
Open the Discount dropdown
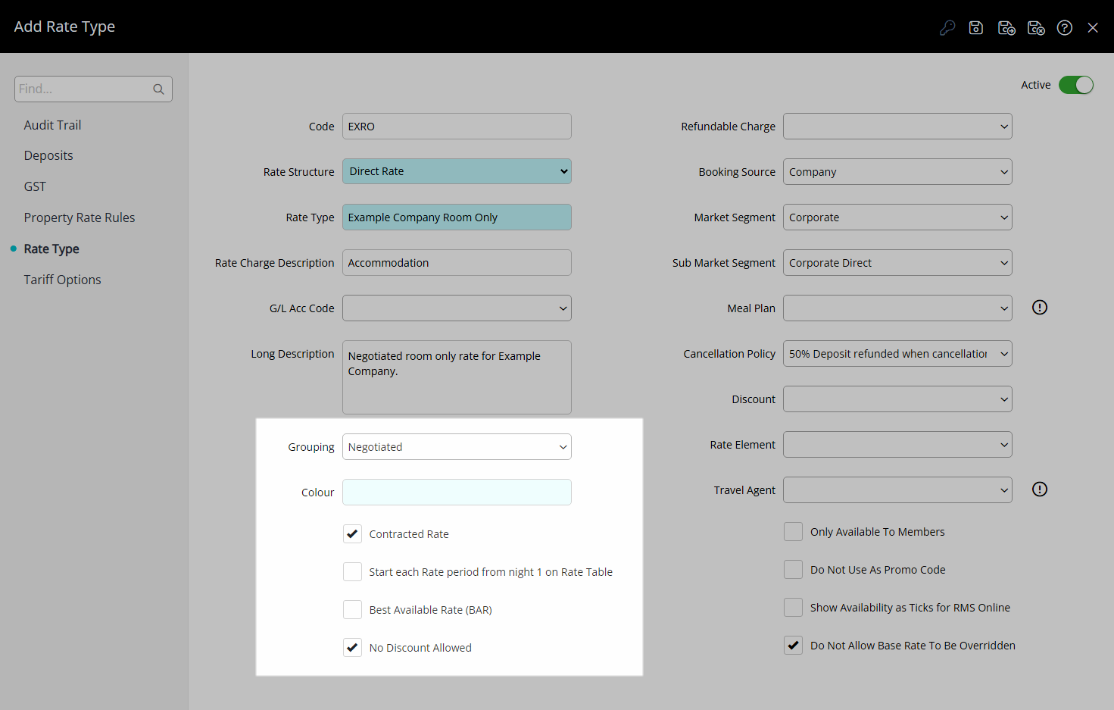click(897, 399)
